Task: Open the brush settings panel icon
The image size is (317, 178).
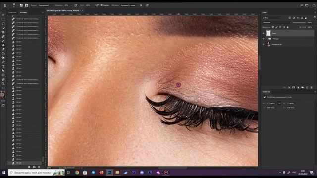Action: click(21, 5)
